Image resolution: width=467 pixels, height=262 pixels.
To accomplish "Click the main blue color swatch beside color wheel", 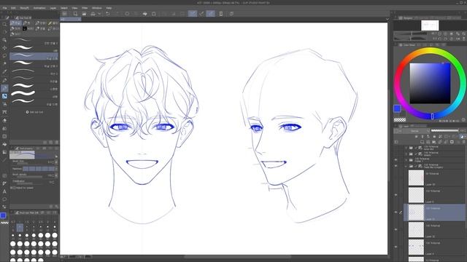I will (397, 108).
